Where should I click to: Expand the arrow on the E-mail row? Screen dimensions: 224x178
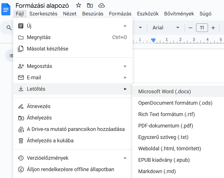(125, 78)
